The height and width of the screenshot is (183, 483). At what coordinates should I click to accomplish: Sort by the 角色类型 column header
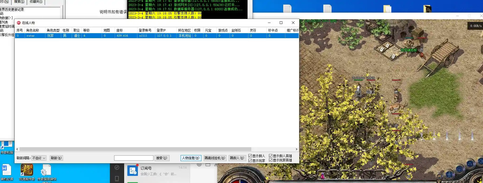click(53, 30)
